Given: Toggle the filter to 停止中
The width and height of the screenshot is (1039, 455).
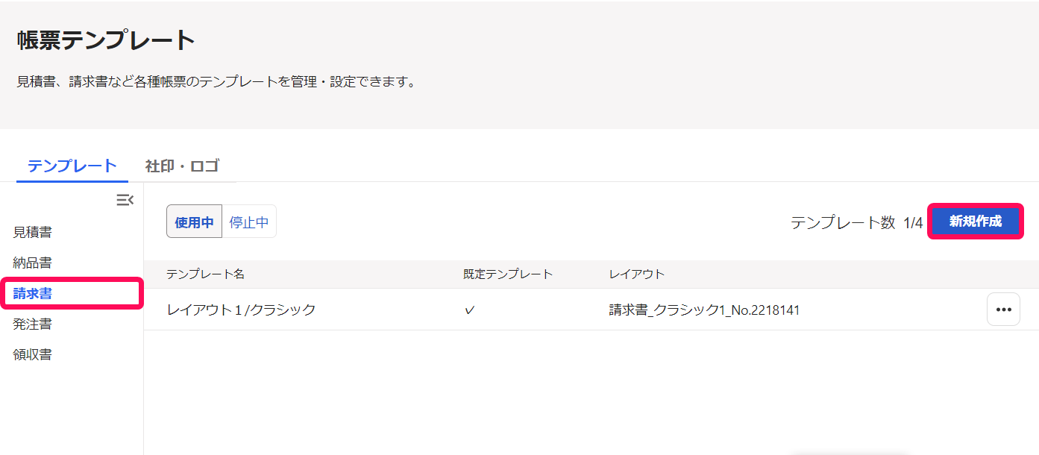Looking at the screenshot, I should (x=249, y=222).
